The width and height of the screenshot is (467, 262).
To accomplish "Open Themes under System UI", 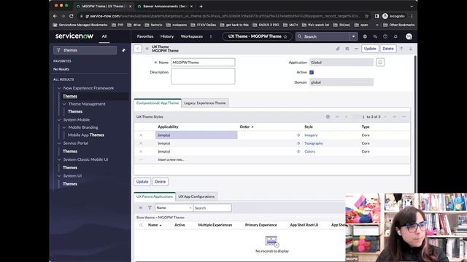I will (70, 184).
